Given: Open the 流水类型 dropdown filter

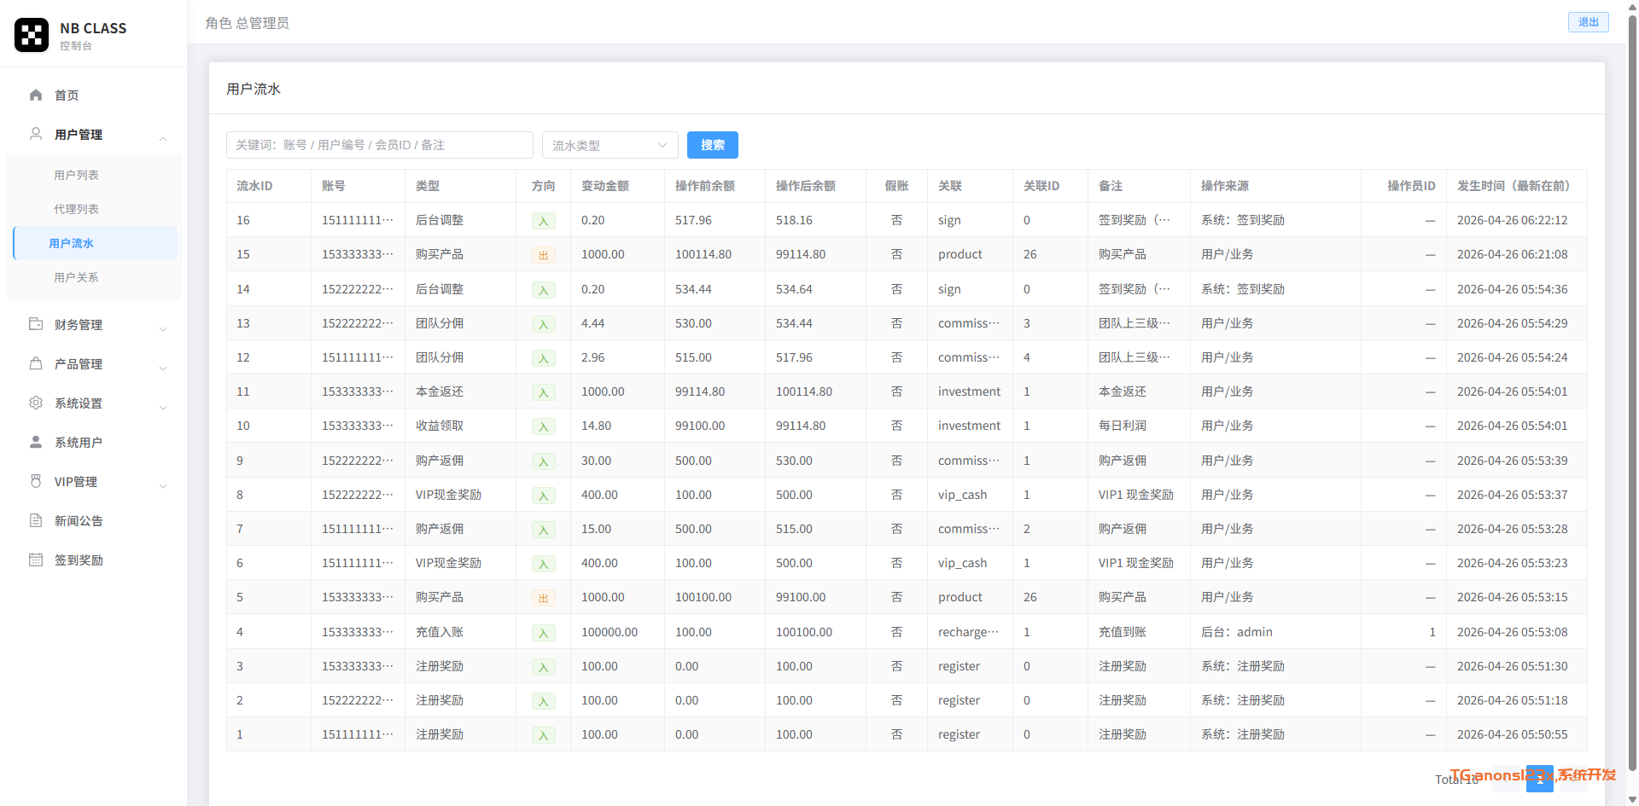Looking at the screenshot, I should click(610, 145).
